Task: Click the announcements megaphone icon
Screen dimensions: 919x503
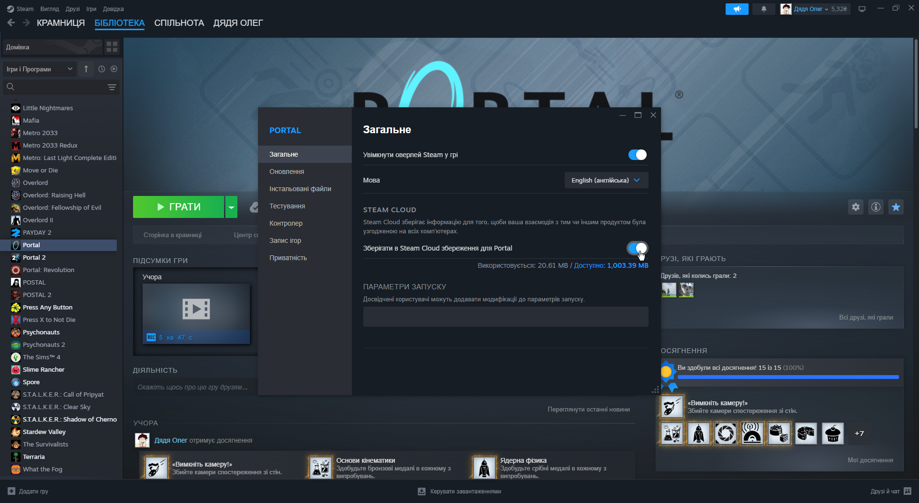Action: click(737, 9)
